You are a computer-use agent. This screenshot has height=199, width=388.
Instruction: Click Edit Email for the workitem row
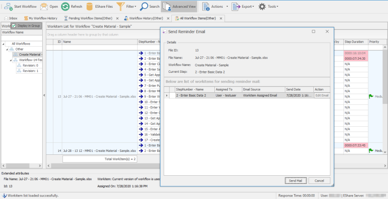[x=322, y=96]
